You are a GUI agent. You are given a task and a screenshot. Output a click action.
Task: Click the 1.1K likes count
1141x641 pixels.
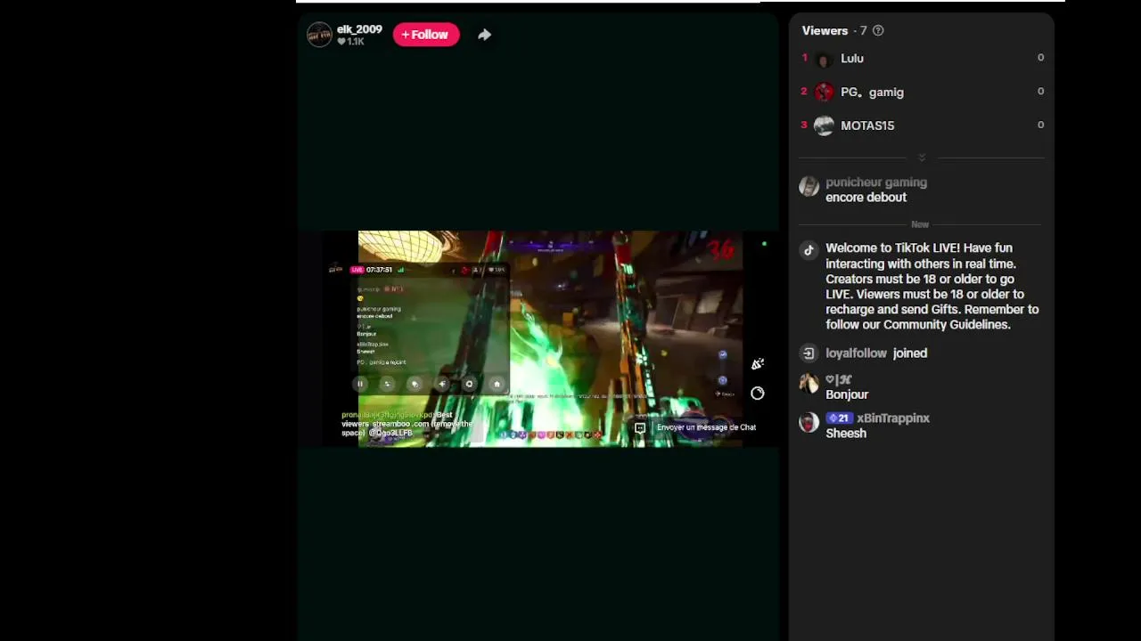350,42
